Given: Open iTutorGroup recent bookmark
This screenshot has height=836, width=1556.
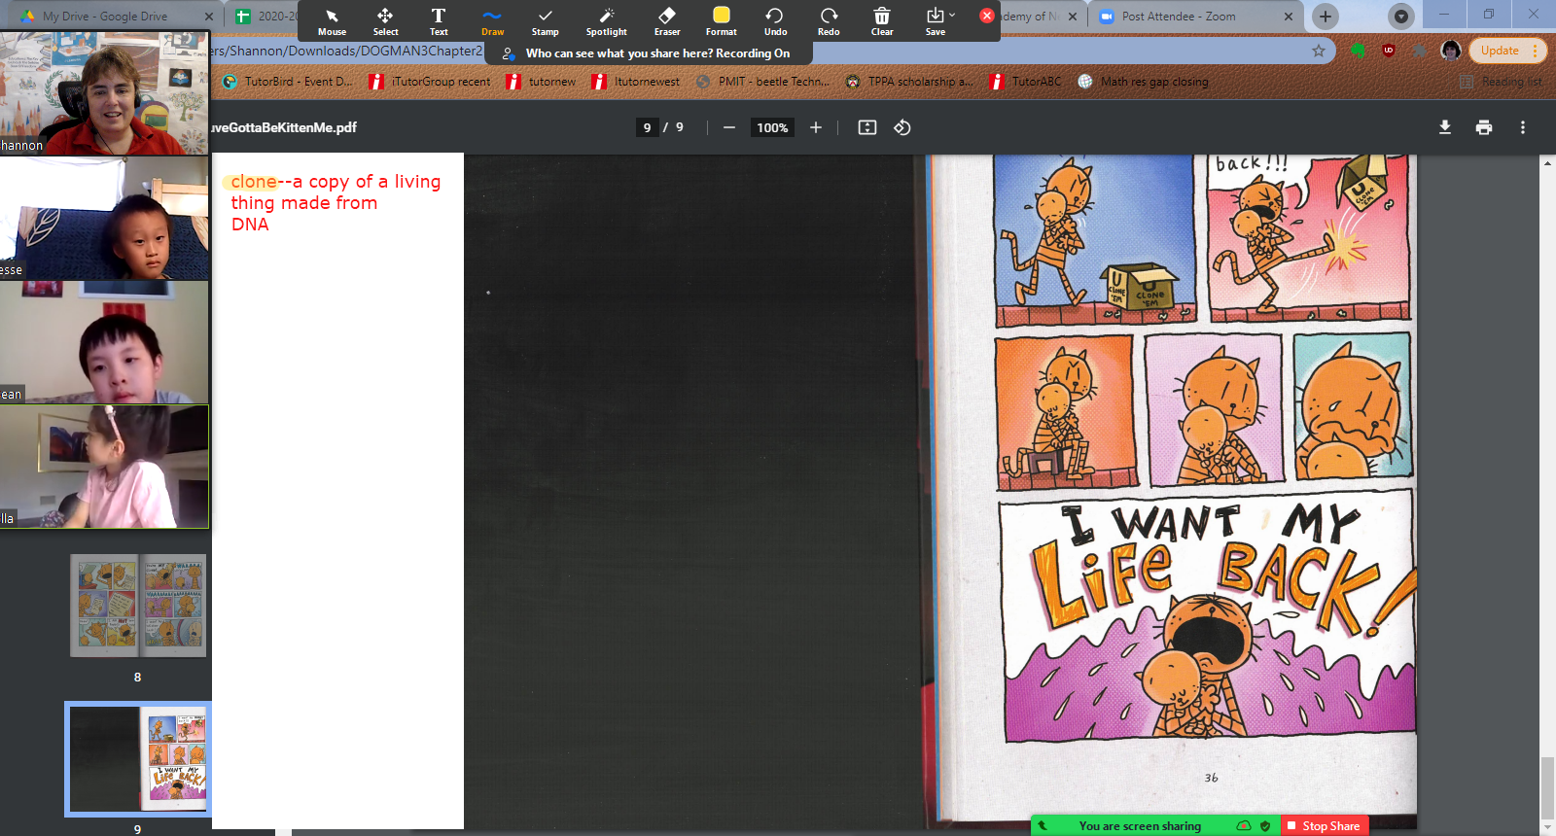Looking at the screenshot, I should pyautogui.click(x=431, y=82).
